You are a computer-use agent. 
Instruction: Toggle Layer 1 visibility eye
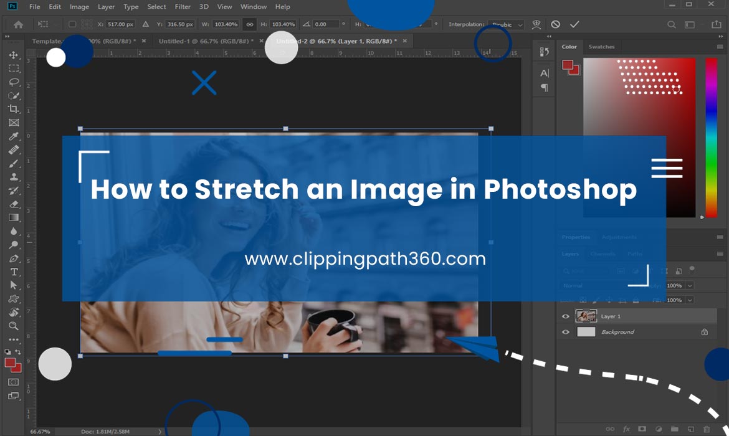click(566, 316)
